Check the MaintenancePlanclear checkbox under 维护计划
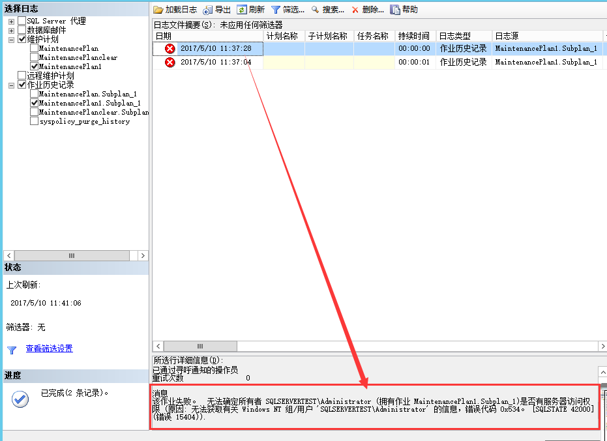The height and width of the screenshot is (441, 607). tap(34, 57)
